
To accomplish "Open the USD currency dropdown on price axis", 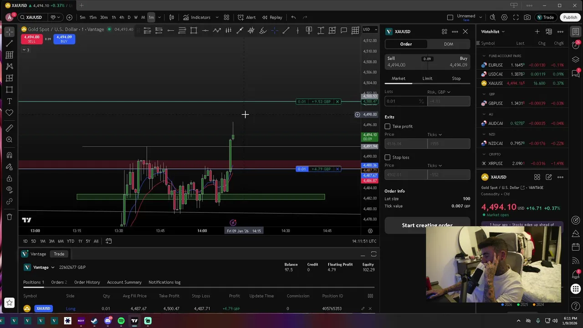I will coord(369,30).
